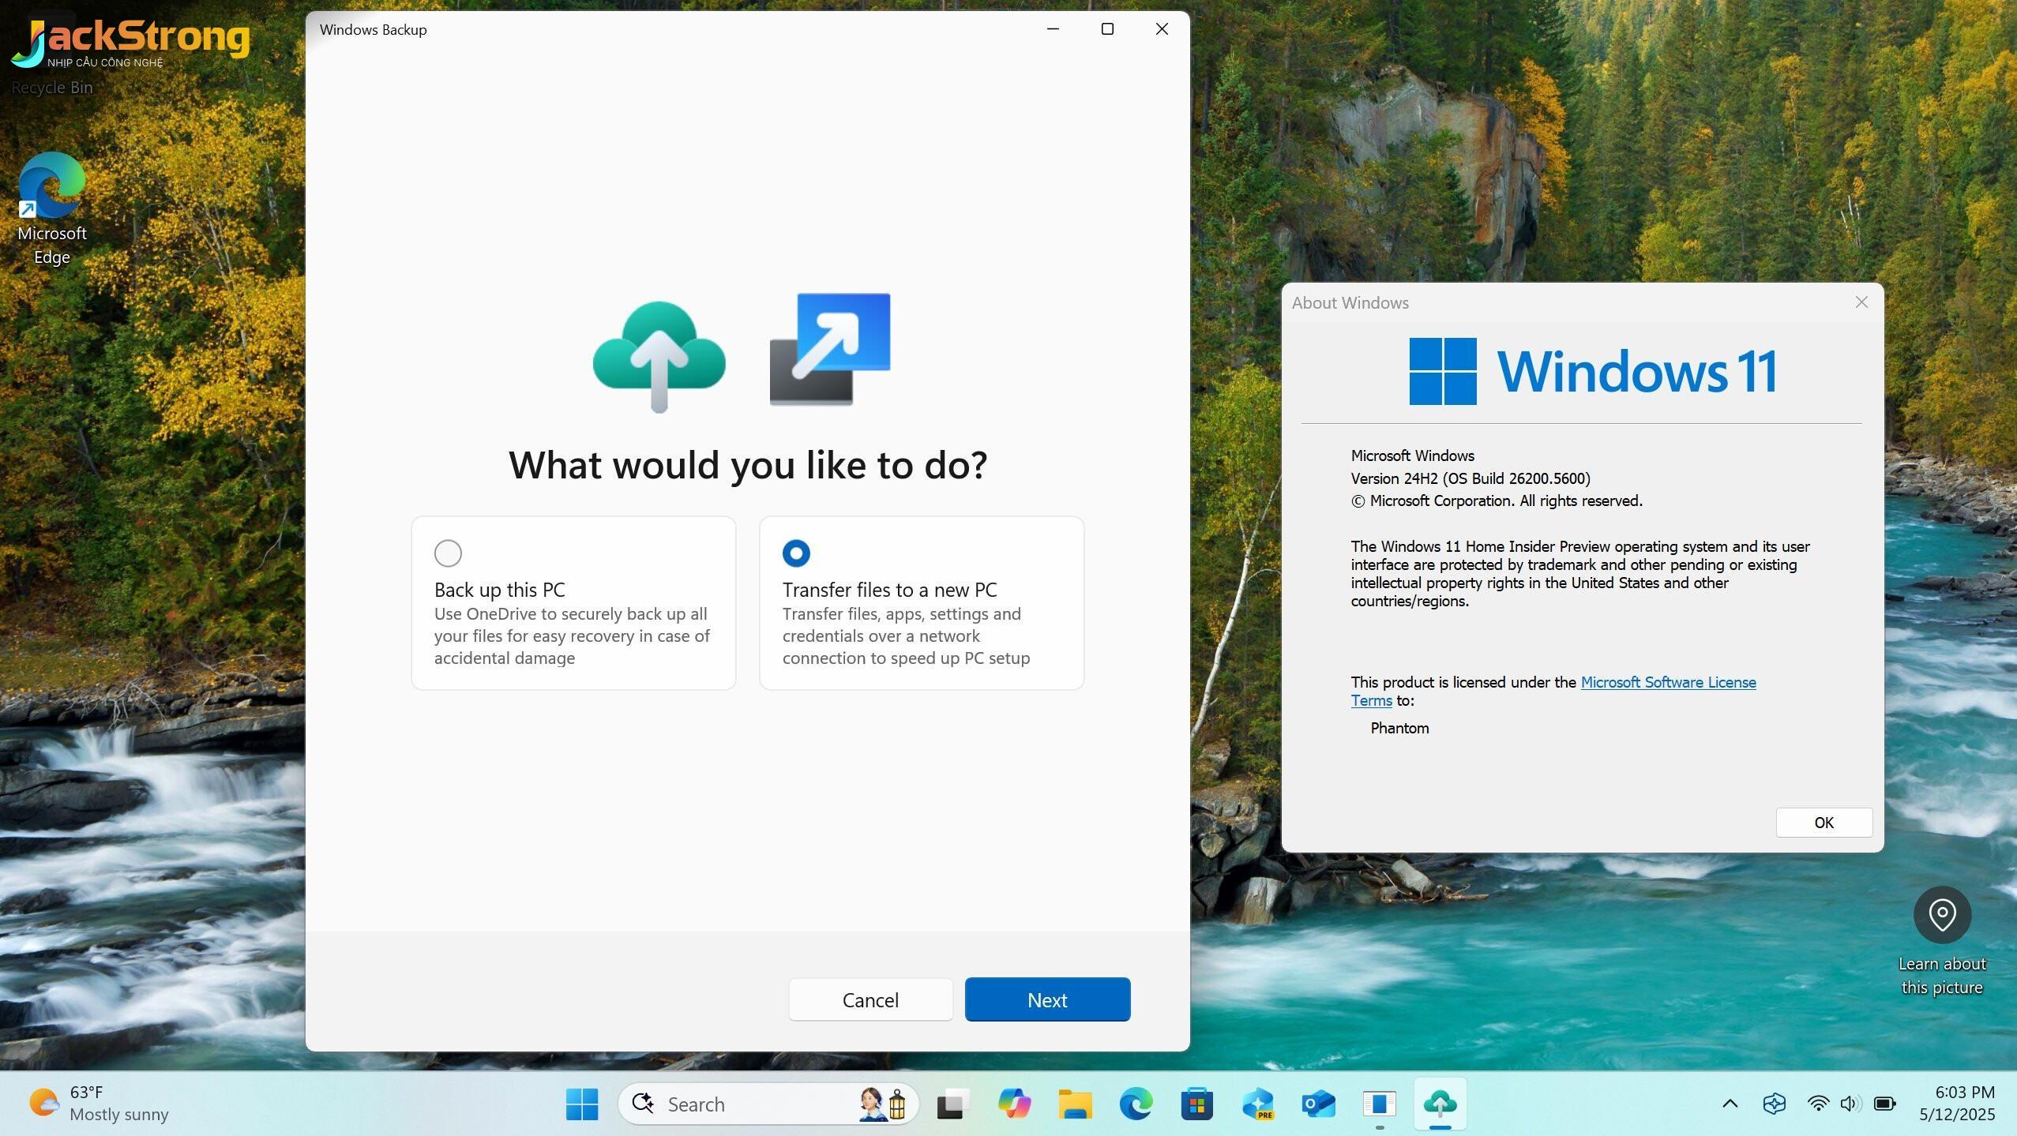Open Task View from the taskbar

(x=953, y=1104)
